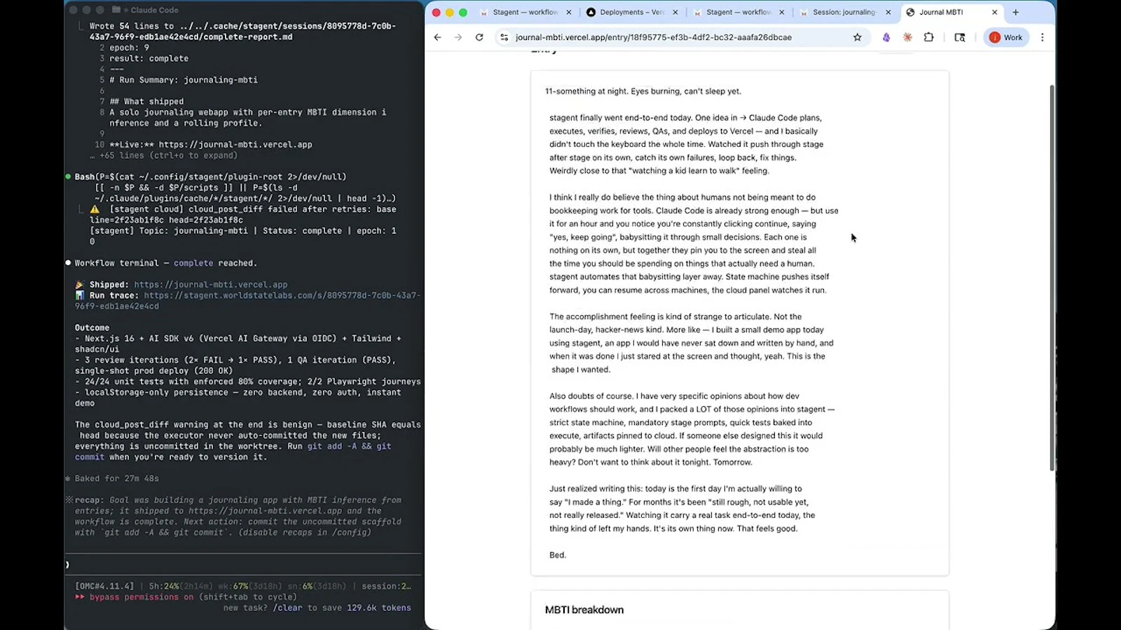View site information icon in address bar
The height and width of the screenshot is (630, 1121).
click(x=504, y=37)
